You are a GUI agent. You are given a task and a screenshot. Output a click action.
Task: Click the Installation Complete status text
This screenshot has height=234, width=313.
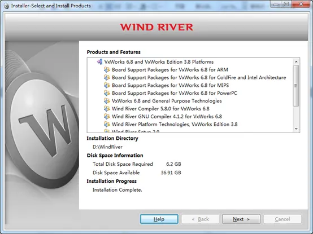coord(118,190)
